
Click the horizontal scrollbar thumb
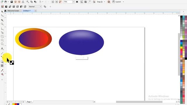tap(139, 102)
